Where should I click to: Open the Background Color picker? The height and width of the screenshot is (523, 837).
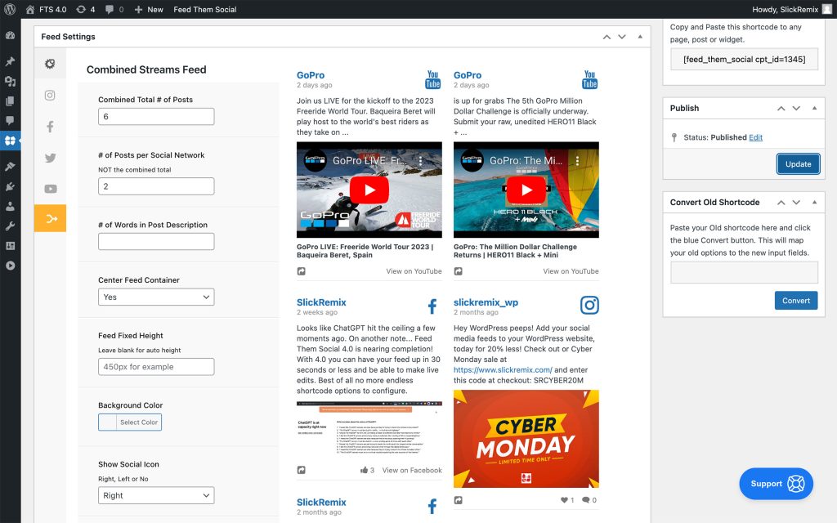pos(130,422)
